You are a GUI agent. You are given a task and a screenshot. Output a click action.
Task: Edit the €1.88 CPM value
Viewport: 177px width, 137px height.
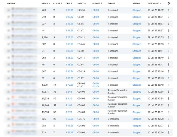point(69,105)
